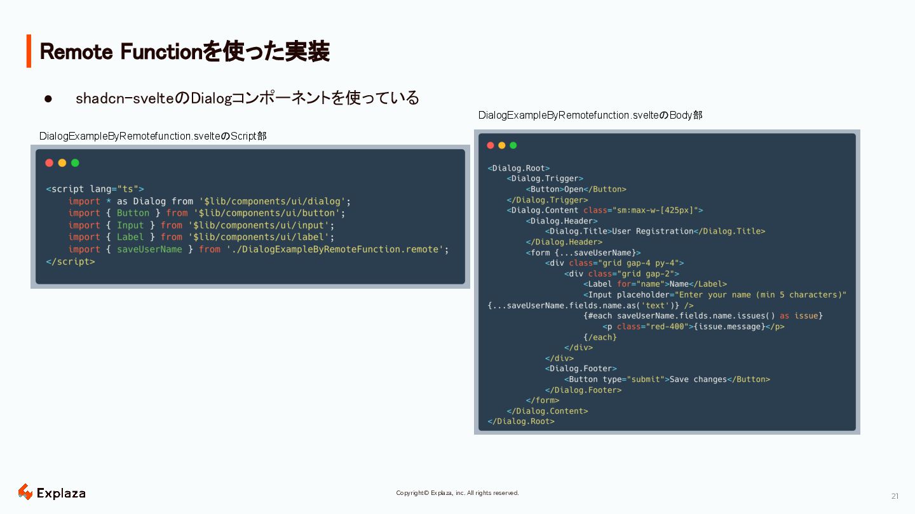Click caption 'DialogExampleByRemotefunction.svelteのBody部'
This screenshot has width=915, height=514.
[x=590, y=115]
